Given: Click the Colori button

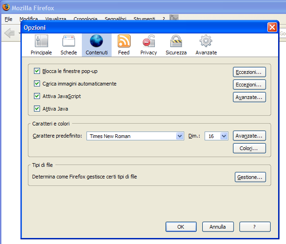Looking at the screenshot, I should pos(249,148).
